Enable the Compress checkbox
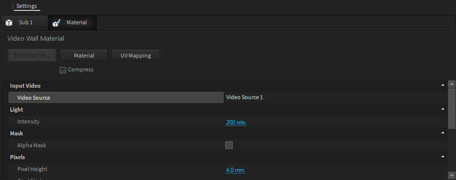The image size is (456, 180). 63,70
